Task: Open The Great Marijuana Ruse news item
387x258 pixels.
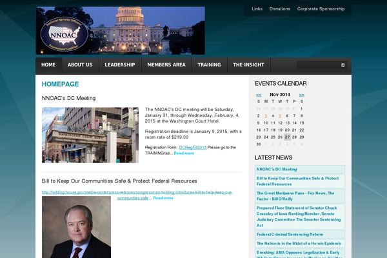Action: 295,196
